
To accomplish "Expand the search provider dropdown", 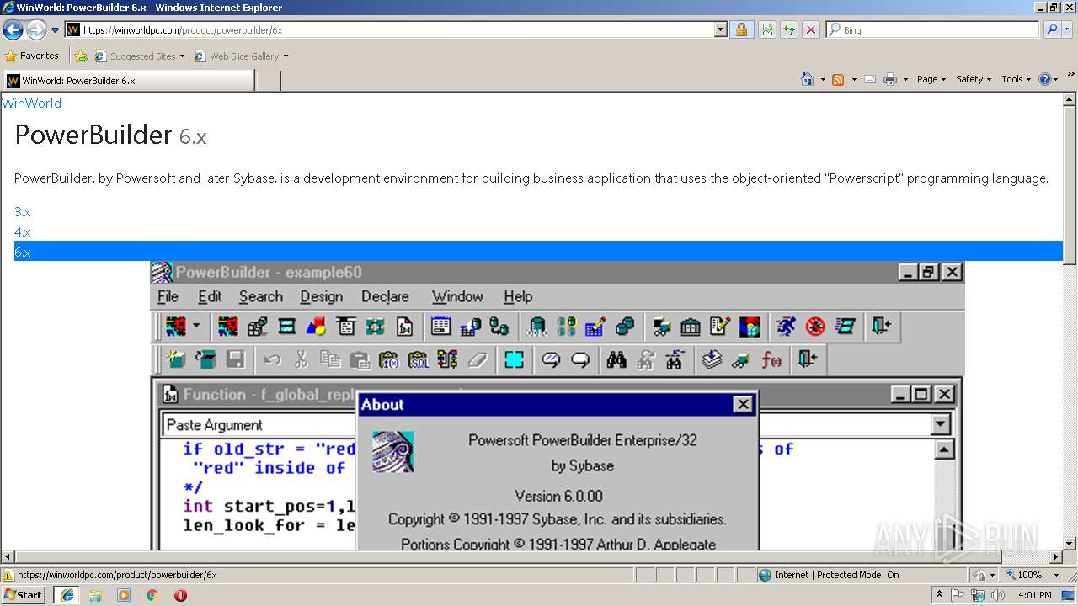I will (x=1067, y=29).
